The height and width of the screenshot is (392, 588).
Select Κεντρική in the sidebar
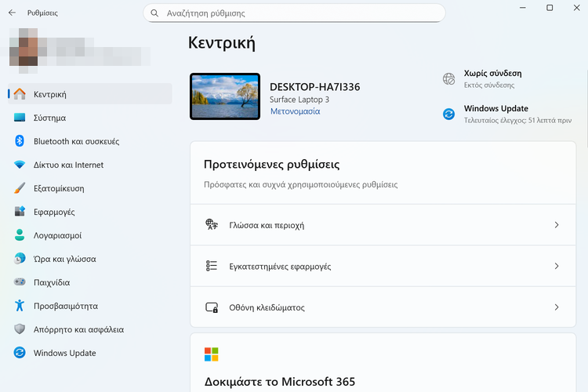(x=49, y=94)
